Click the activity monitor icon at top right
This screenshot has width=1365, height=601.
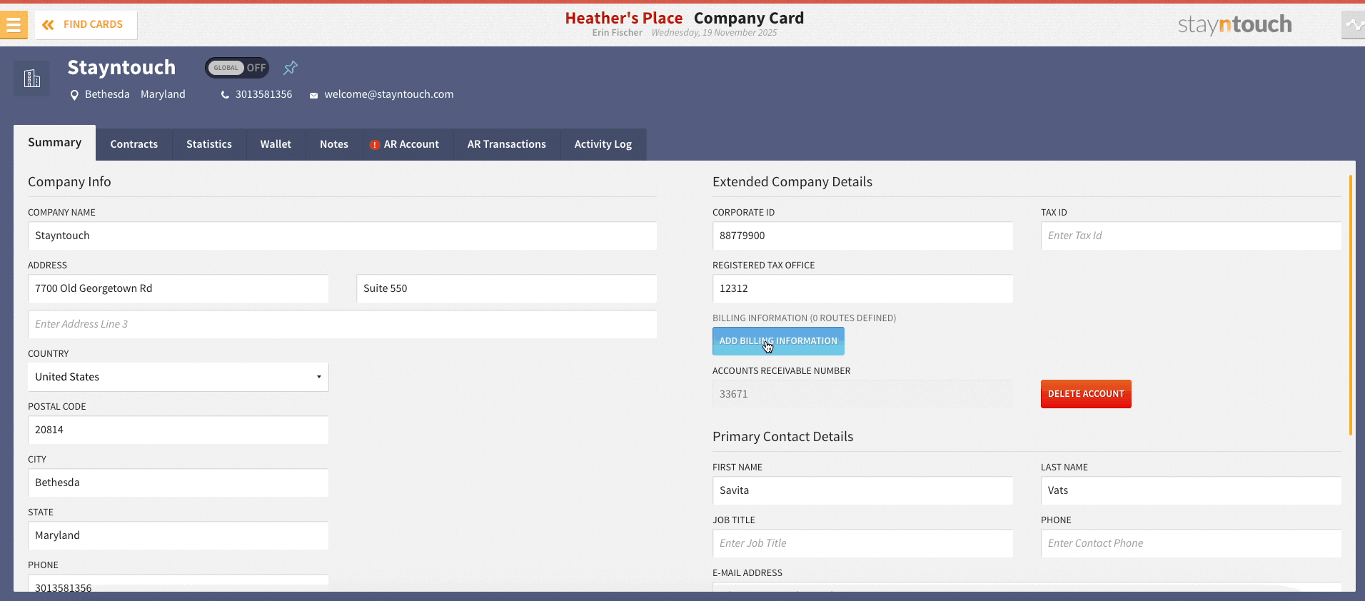[x=1354, y=25]
